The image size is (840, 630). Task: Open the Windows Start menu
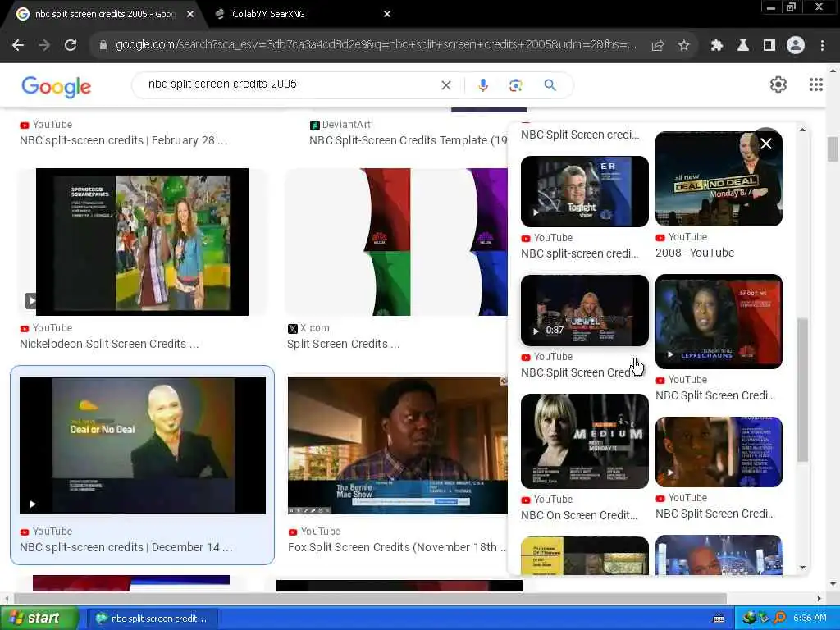coord(39,619)
